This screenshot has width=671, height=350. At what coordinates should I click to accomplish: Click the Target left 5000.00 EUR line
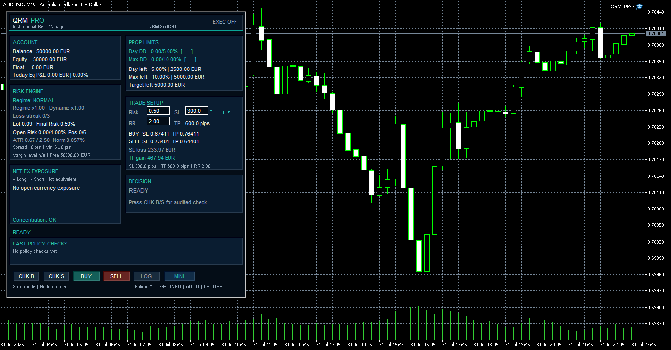(157, 85)
